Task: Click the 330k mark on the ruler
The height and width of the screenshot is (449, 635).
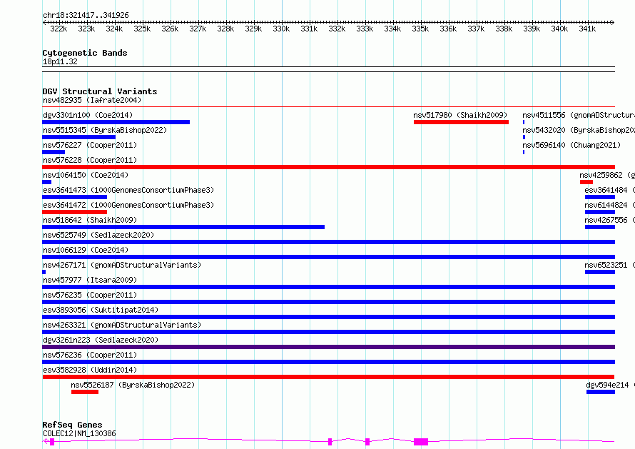Action: 281,29
